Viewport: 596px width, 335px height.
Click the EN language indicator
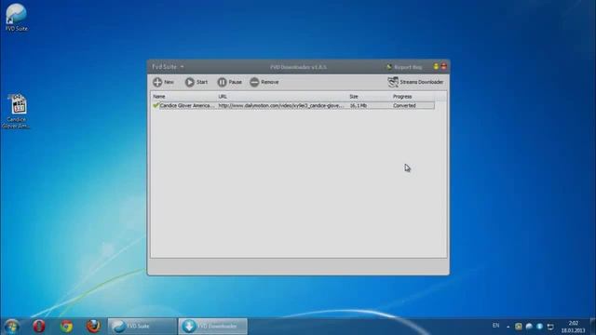(495, 326)
